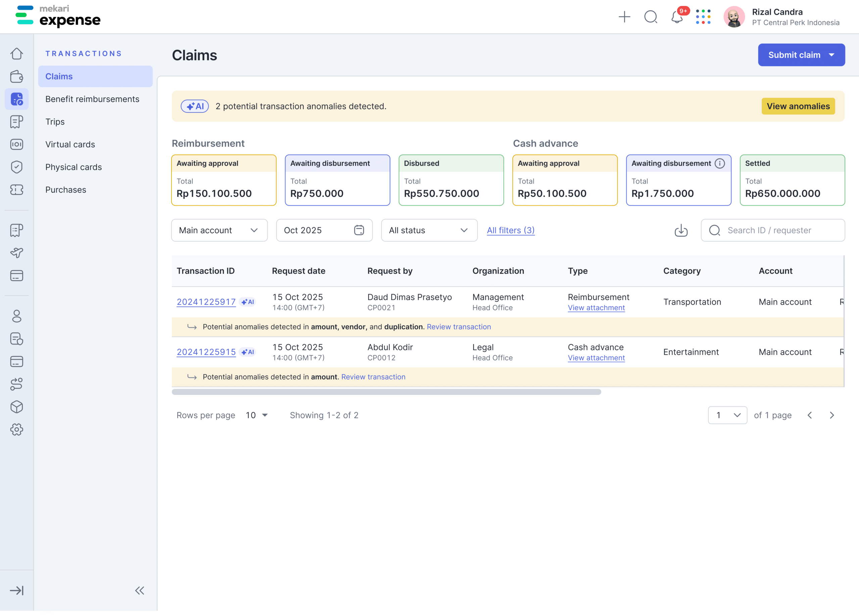Click the notifications bell icon
The image size is (859, 615).
[677, 17]
